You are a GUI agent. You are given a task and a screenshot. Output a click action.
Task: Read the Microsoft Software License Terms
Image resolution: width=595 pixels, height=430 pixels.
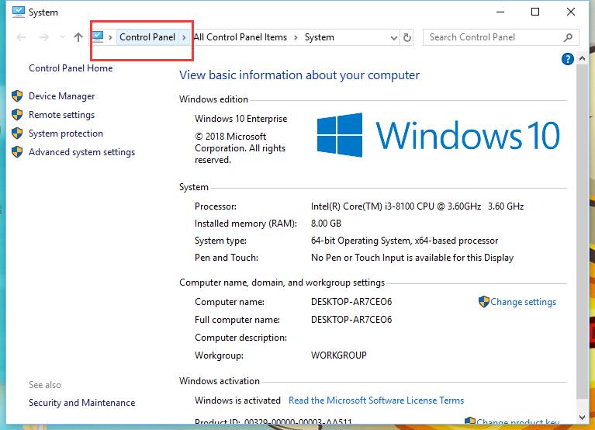pyautogui.click(x=376, y=401)
